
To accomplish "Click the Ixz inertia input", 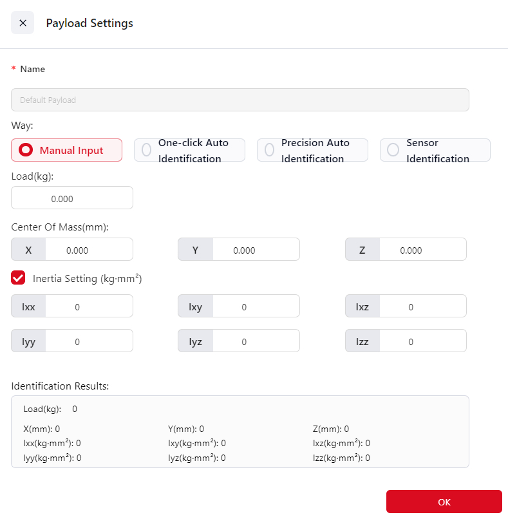I will 422,306.
